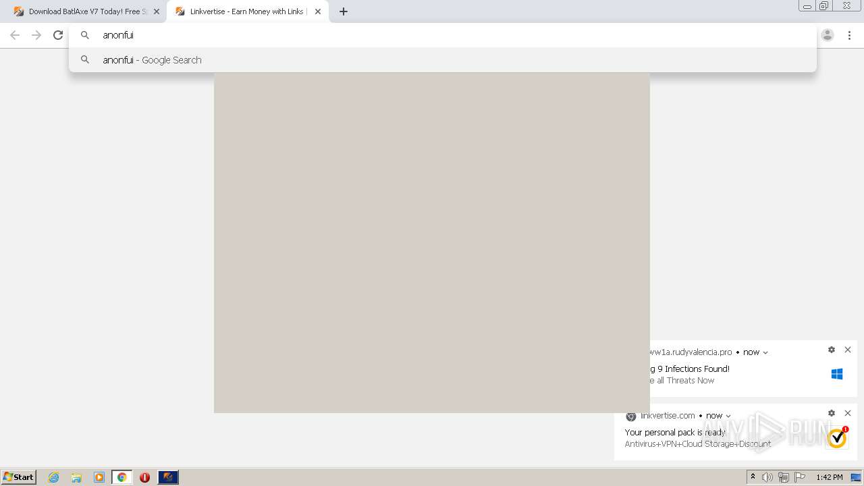864x486 pixels.
Task: Click the search icon in suggestion row
Action: [85, 60]
